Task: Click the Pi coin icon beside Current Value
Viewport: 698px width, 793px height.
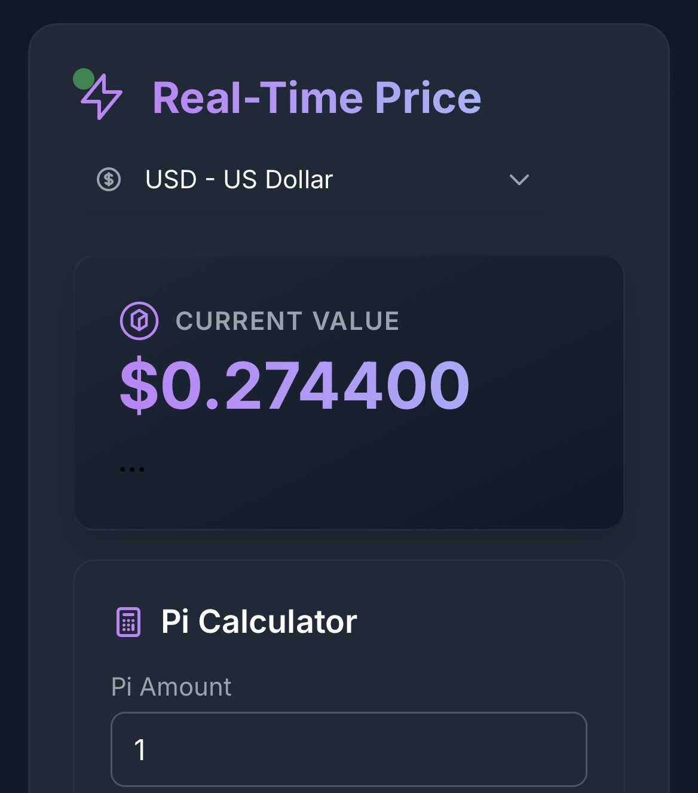Action: 139,321
